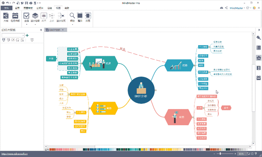262x157 pixels.
Task: Click the presentation icon at the status bar end
Action: [x=256, y=154]
